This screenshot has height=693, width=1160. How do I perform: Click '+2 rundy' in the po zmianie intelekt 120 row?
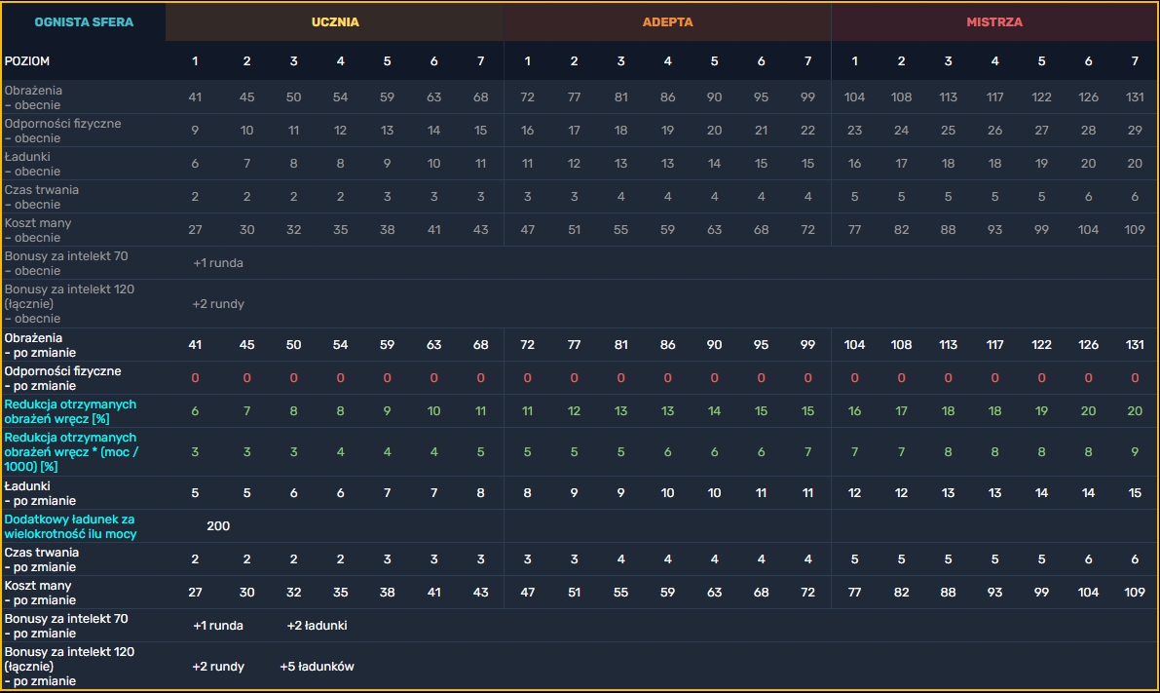point(217,667)
